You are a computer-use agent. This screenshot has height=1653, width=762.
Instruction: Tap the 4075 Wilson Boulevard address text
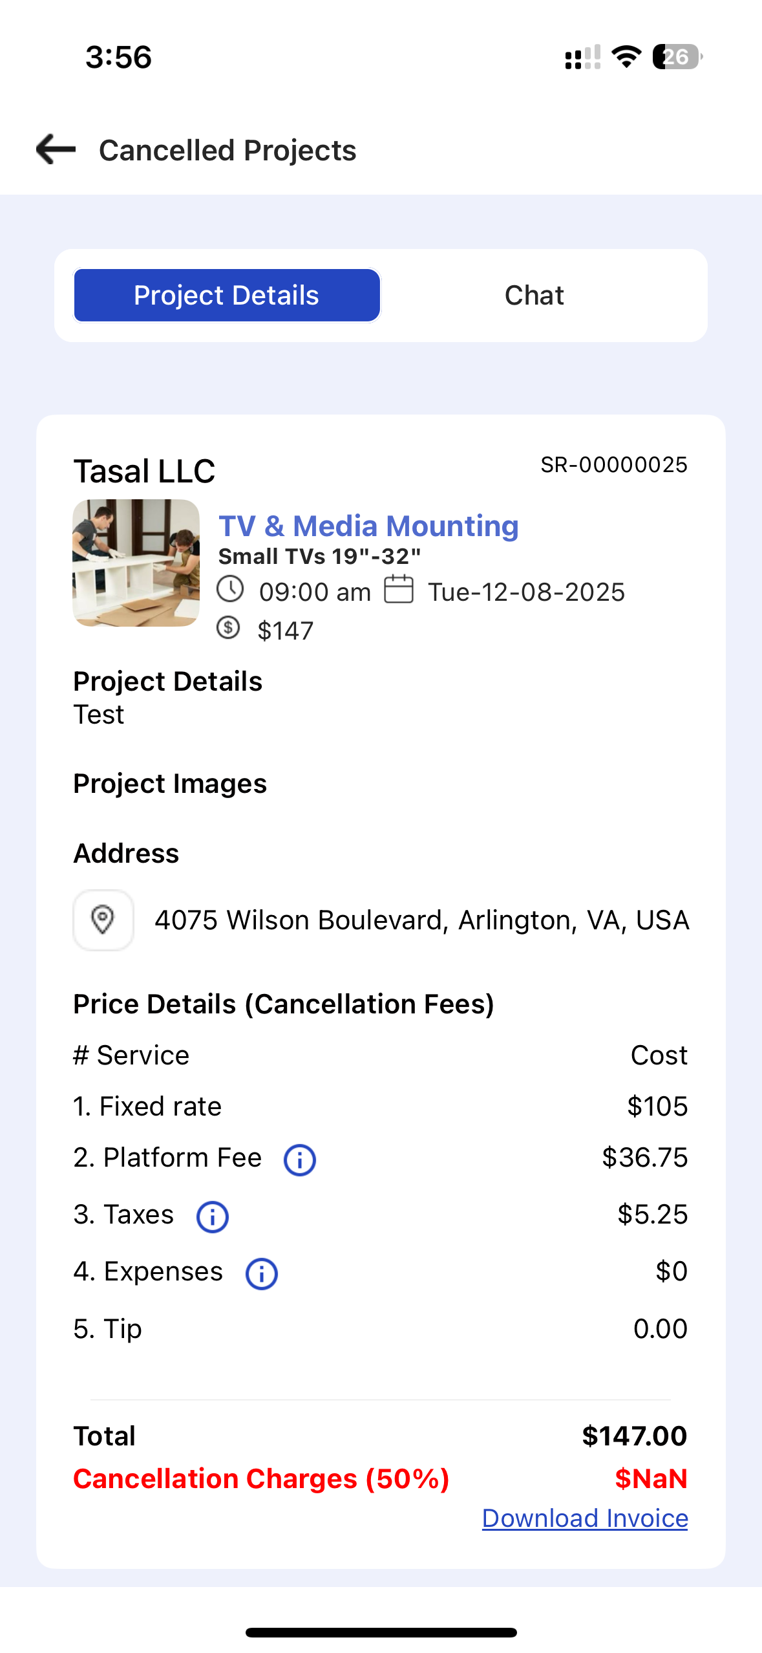click(422, 920)
